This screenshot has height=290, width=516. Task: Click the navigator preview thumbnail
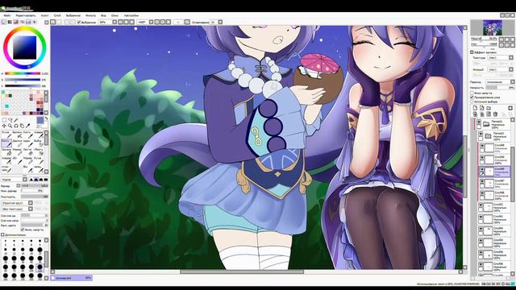pos(493,27)
